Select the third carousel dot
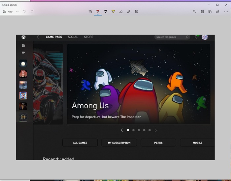231x181 pixels. click(139, 130)
